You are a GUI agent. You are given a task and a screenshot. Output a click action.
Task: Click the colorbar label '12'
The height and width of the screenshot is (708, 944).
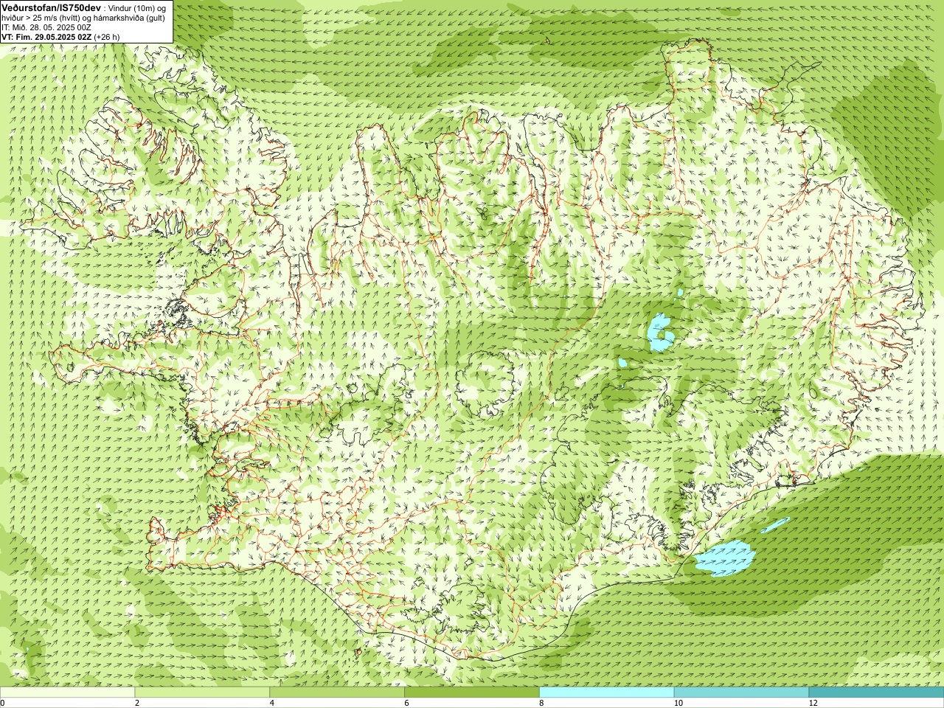pyautogui.click(x=813, y=703)
